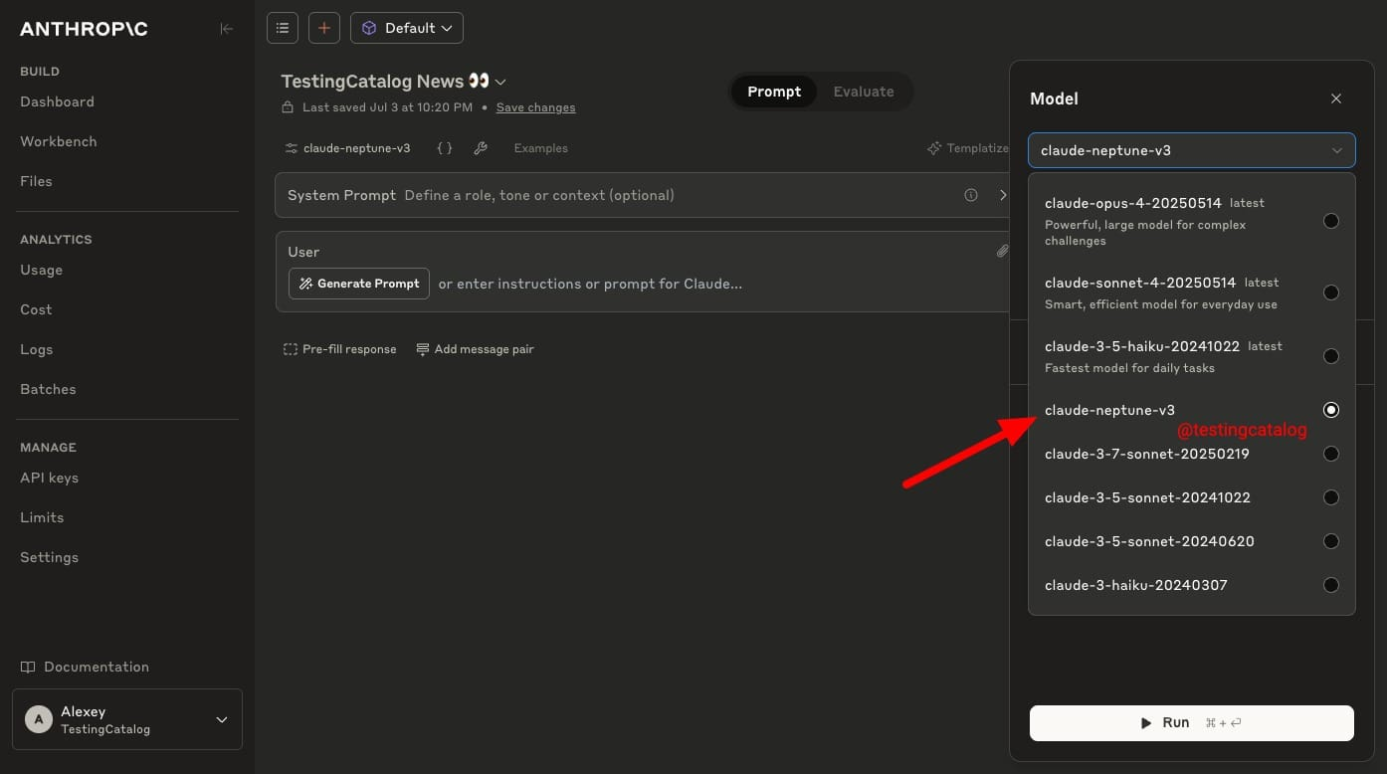Create a new prompt with the plus button
The height and width of the screenshot is (774, 1387).
[x=323, y=28]
